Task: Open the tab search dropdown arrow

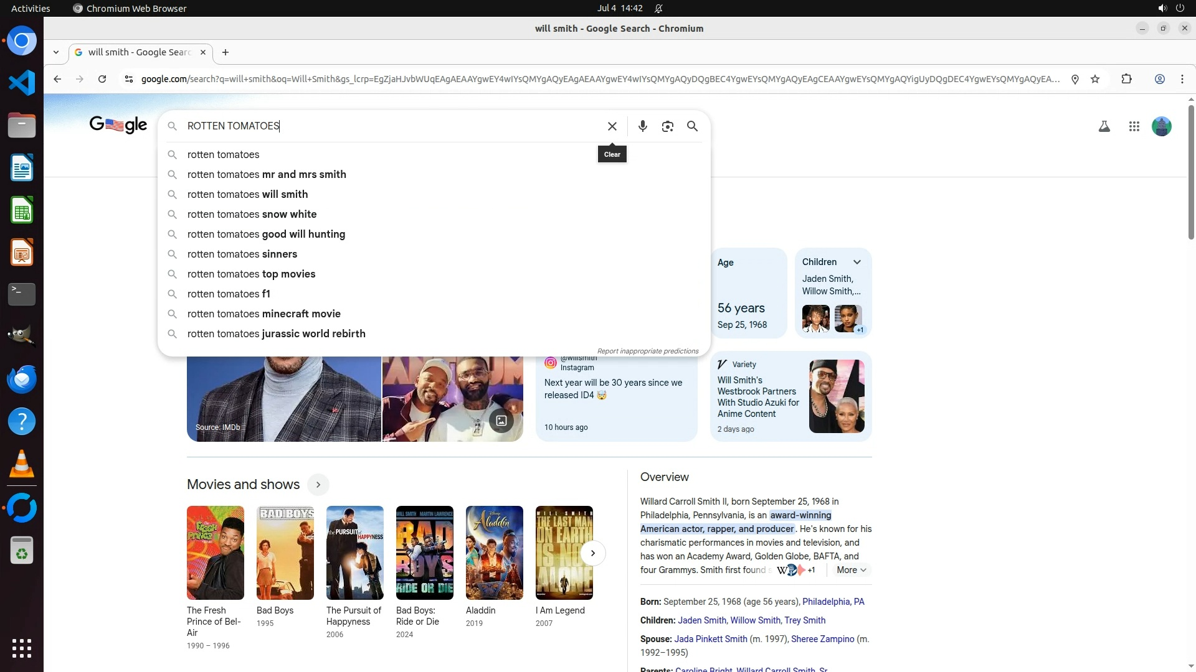Action: (56, 52)
